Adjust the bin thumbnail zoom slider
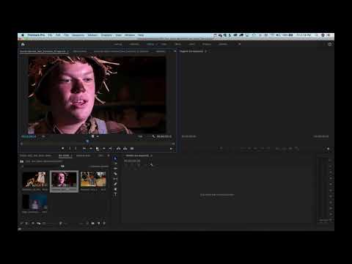Image resolution: width=352 pixels, height=264 pixels. click(x=50, y=223)
